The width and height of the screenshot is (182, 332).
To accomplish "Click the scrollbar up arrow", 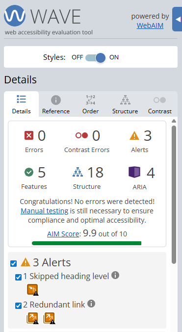I will tap(174, 121).
